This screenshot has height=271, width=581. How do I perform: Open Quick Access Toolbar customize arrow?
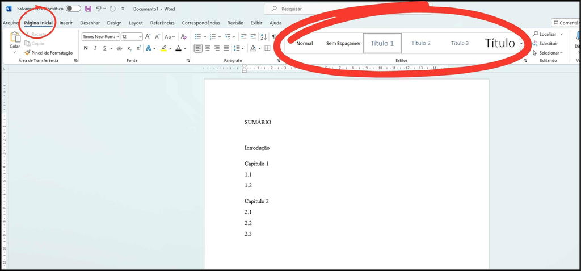(123, 9)
